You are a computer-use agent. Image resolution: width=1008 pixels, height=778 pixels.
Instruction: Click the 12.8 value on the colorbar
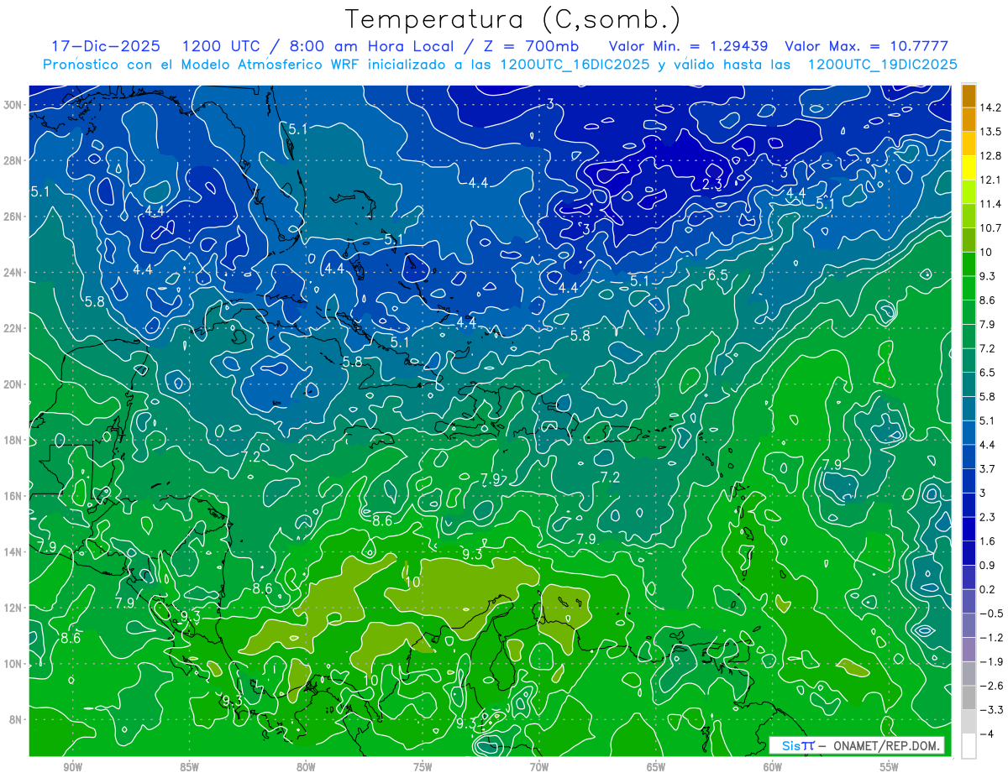click(990, 156)
